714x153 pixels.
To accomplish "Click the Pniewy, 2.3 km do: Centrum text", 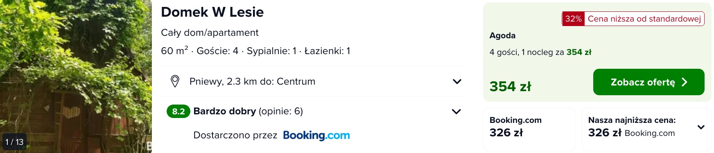I will 252,81.
